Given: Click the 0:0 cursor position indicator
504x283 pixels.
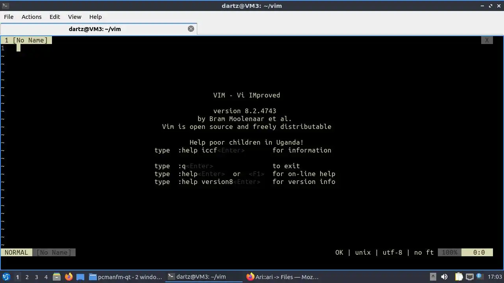Looking at the screenshot, I should click(477, 252).
